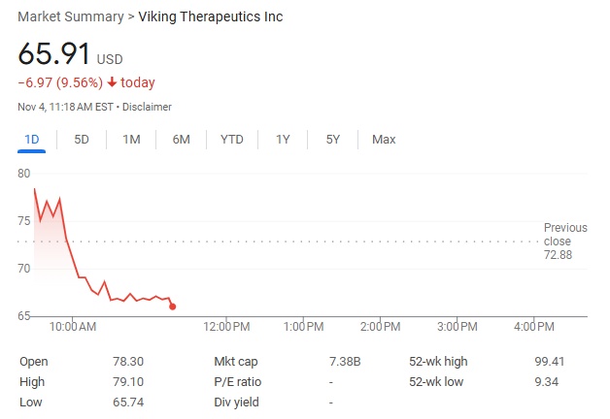
Task: Click the 10:00 AM axis label
Action: pyautogui.click(x=73, y=327)
